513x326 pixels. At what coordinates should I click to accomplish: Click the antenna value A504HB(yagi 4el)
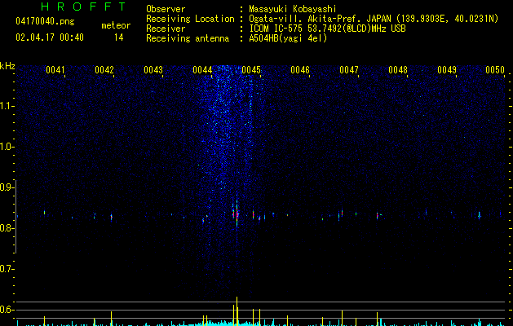coord(288,38)
